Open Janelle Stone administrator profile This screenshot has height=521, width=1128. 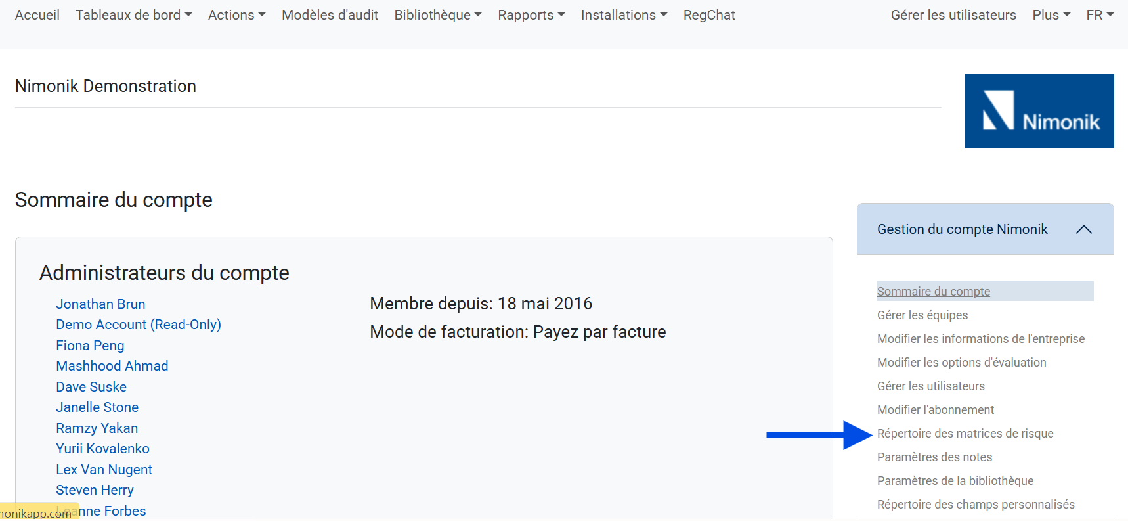click(x=97, y=407)
